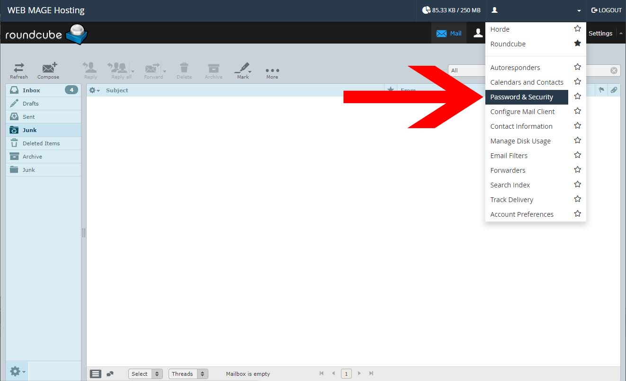Image resolution: width=626 pixels, height=381 pixels.
Task: Click the Forward message icon
Action: [x=153, y=70]
